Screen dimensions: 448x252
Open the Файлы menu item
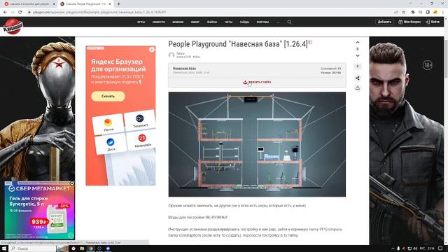coord(212,22)
